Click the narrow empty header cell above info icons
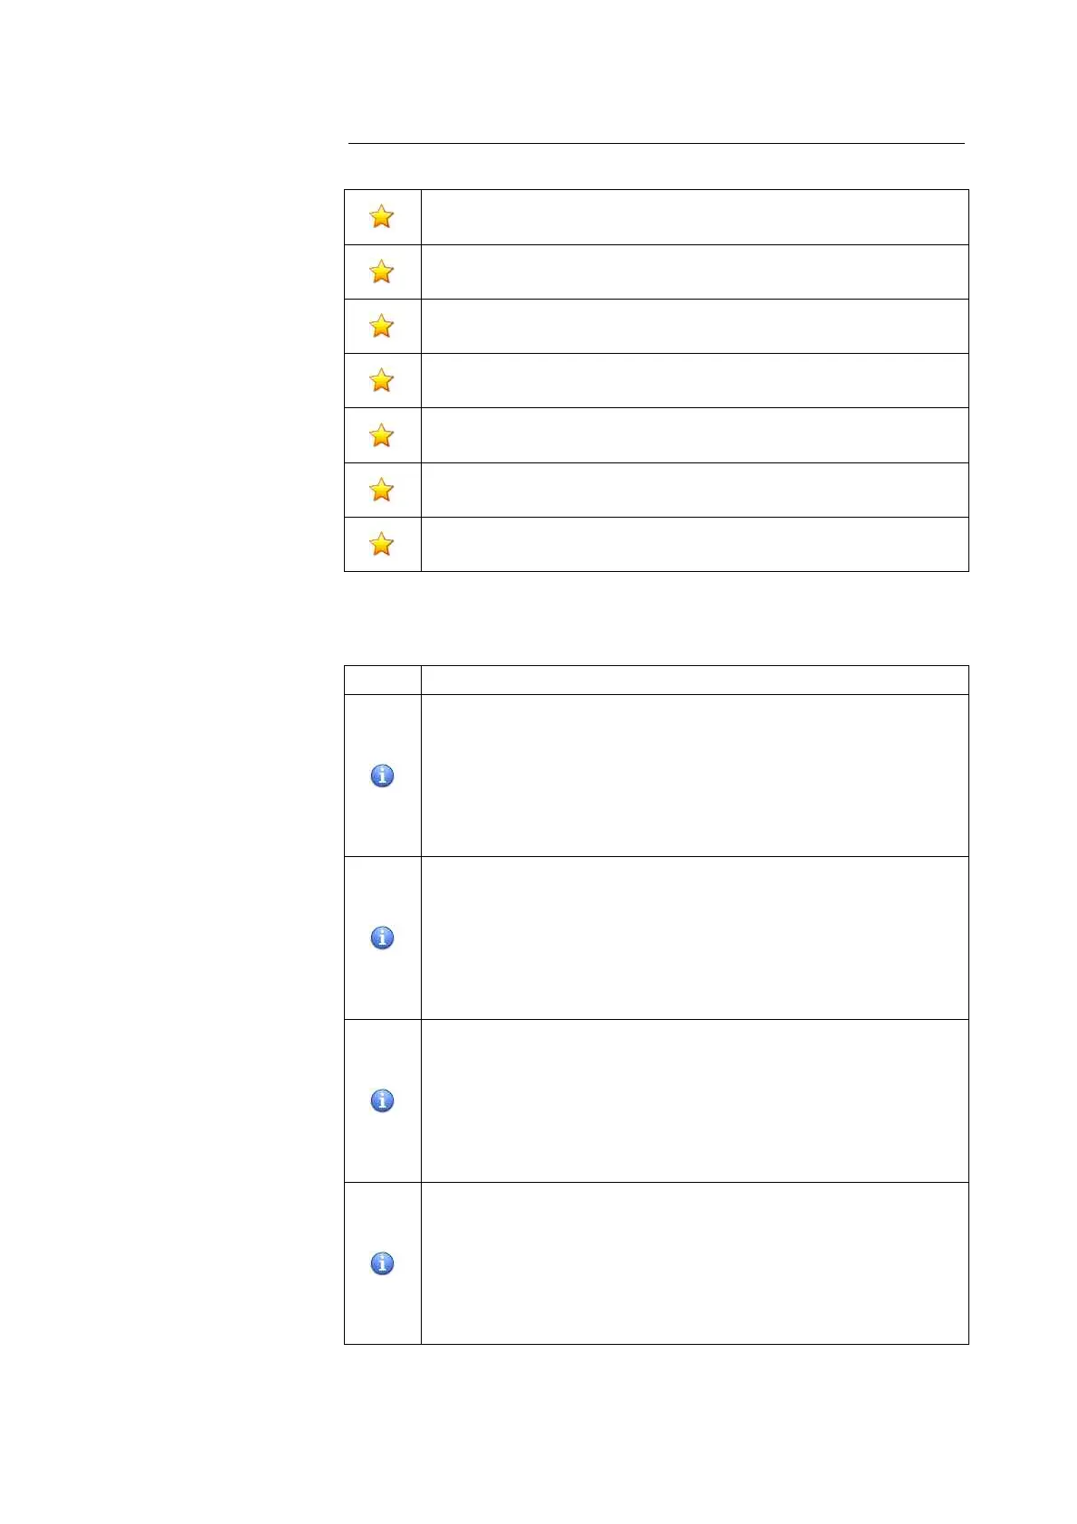This screenshot has width=1077, height=1524. point(383,680)
